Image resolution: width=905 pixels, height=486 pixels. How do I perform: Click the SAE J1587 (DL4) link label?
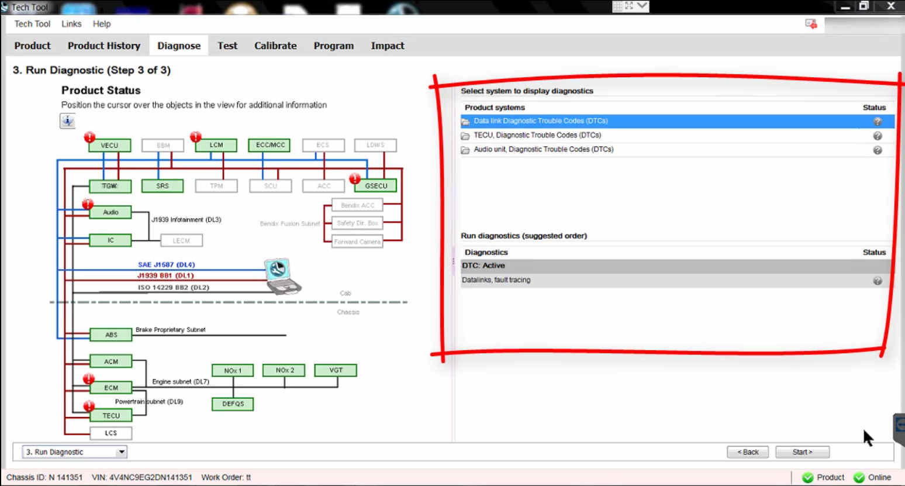coord(167,265)
